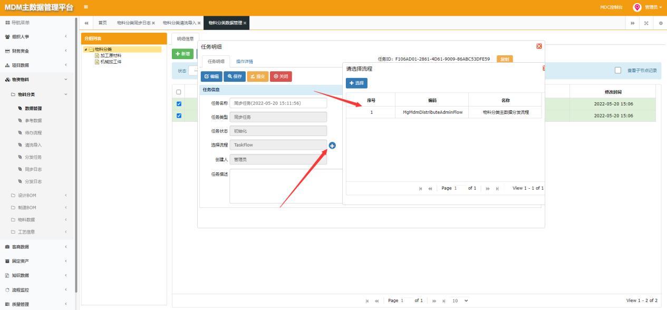This screenshot has width=667, height=310.
Task: Click the tab bar scroll-left double arrow
Action: (x=86, y=23)
